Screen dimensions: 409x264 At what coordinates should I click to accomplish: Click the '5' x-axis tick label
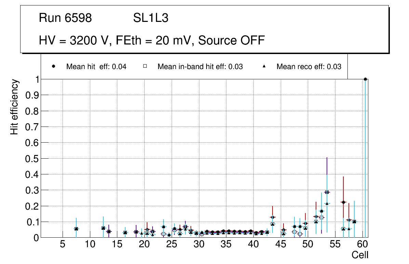click(63, 245)
